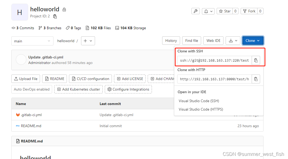This screenshot has height=159, width=288.
Task: Click the lock icon beside the helloworld title
Action: pos(64,9)
